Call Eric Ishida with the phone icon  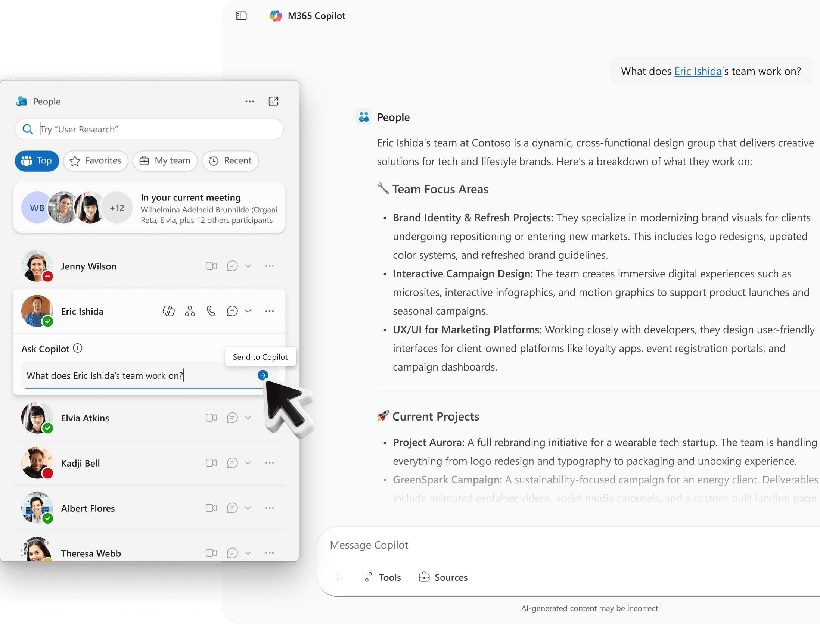pyautogui.click(x=211, y=311)
